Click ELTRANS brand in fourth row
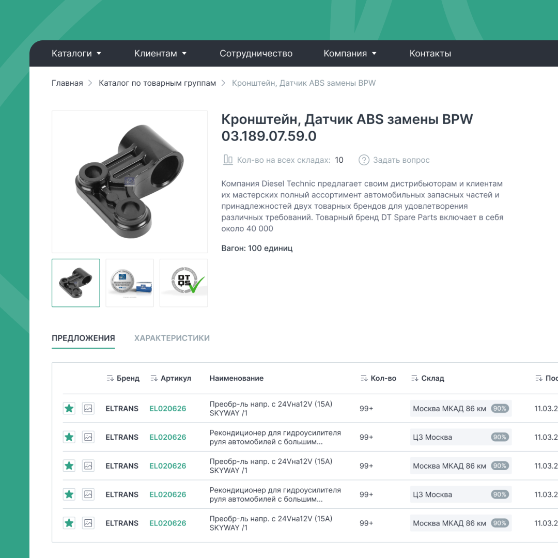 point(122,494)
